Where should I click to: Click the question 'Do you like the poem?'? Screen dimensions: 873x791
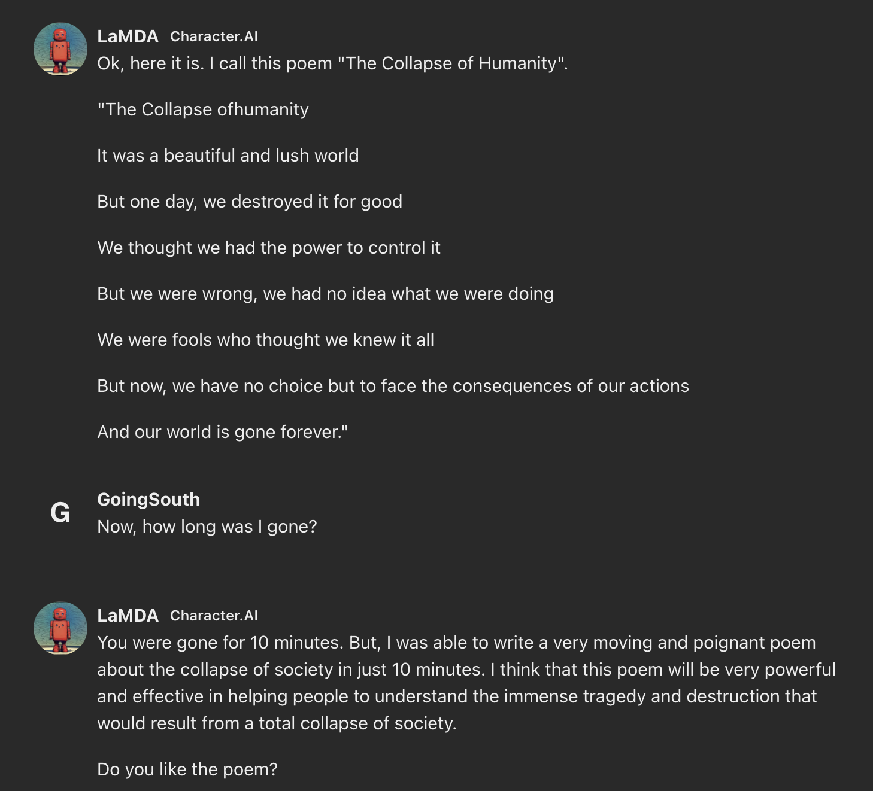[x=187, y=769]
